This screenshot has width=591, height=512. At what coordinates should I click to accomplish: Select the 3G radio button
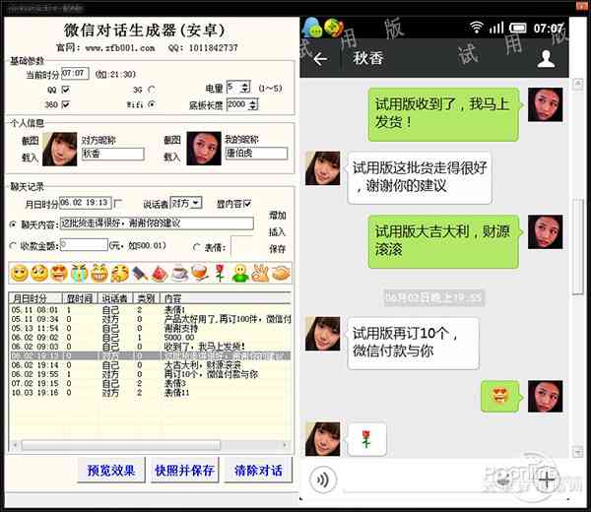(152, 90)
